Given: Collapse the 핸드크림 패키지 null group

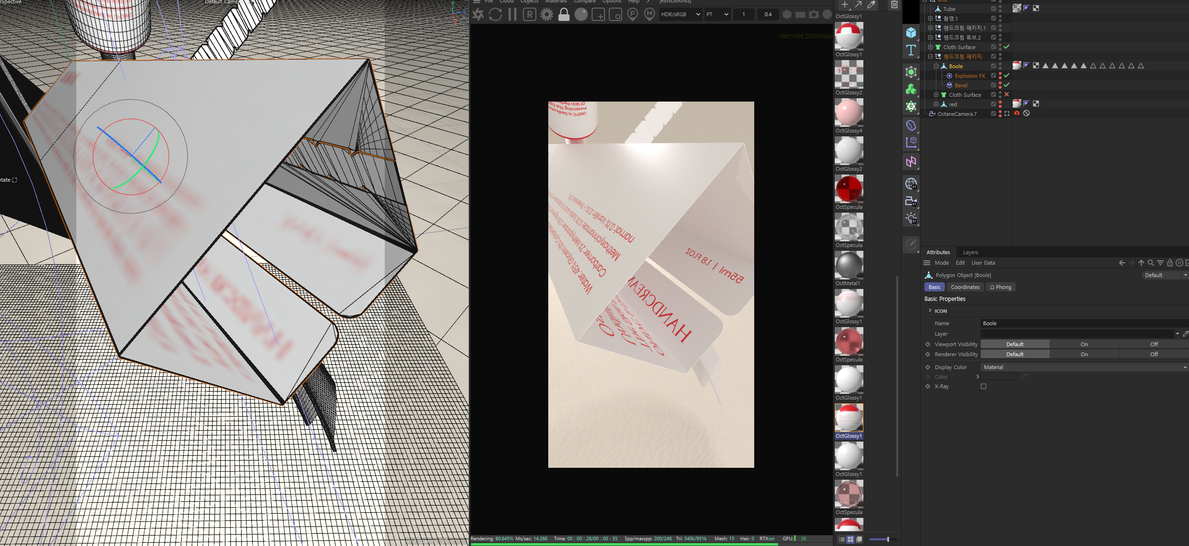Looking at the screenshot, I should [930, 57].
